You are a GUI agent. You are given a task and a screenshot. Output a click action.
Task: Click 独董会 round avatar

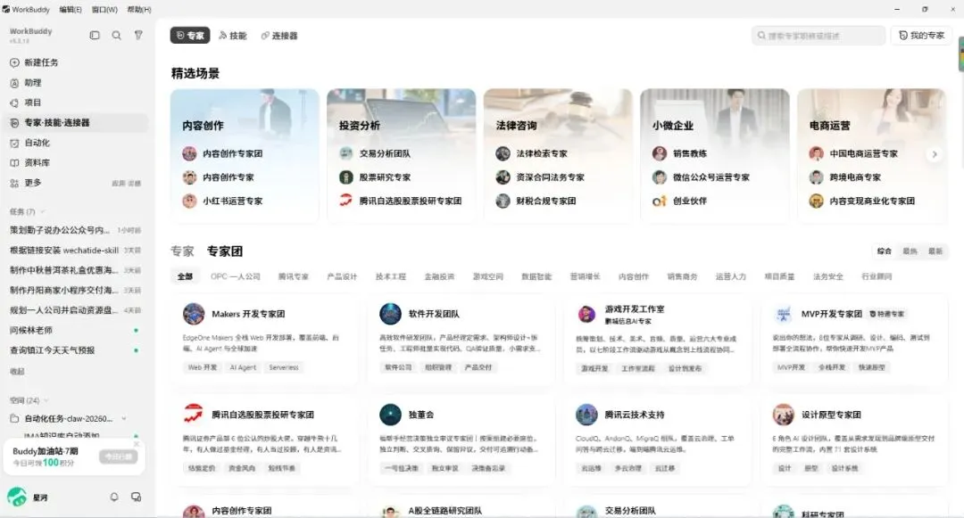pos(390,415)
